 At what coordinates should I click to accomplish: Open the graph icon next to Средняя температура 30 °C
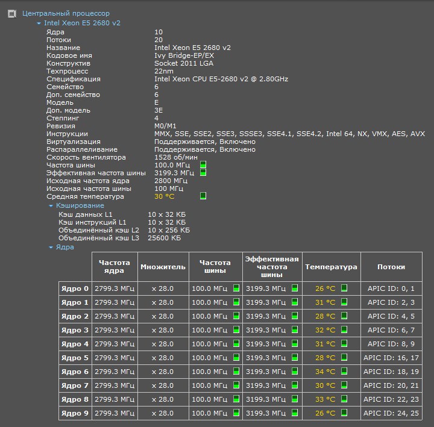click(x=203, y=196)
